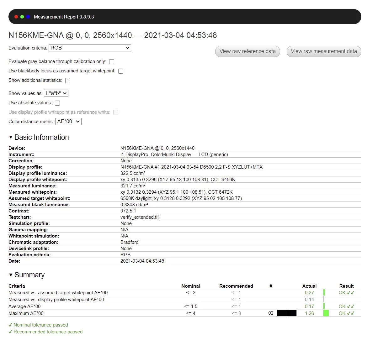367x340 pixels.
Task: Click the green bar beside actual value 0.17
Action: pyautogui.click(x=324, y=306)
